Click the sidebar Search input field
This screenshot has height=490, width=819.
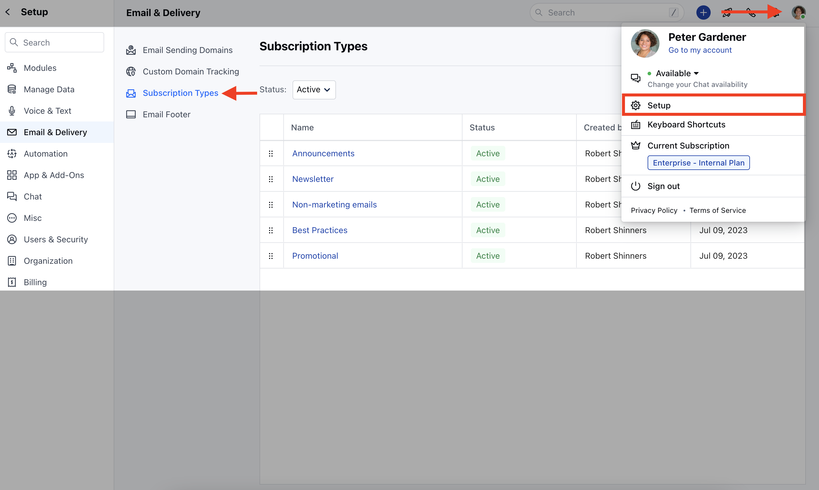[x=55, y=43]
